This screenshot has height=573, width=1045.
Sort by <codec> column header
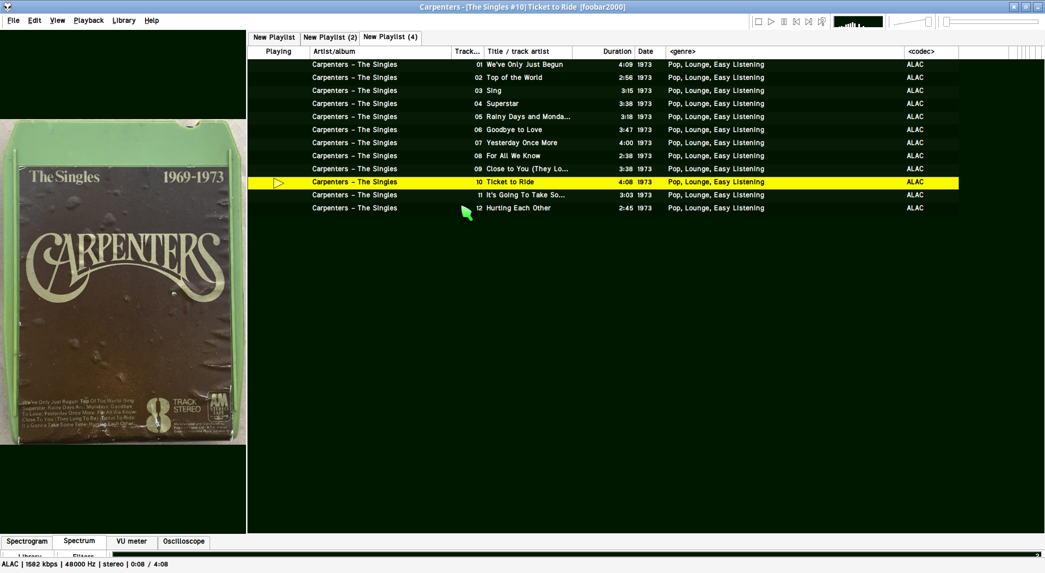[x=931, y=52]
